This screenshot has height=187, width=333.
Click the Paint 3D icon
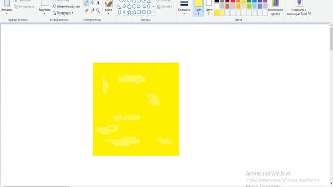299,3
